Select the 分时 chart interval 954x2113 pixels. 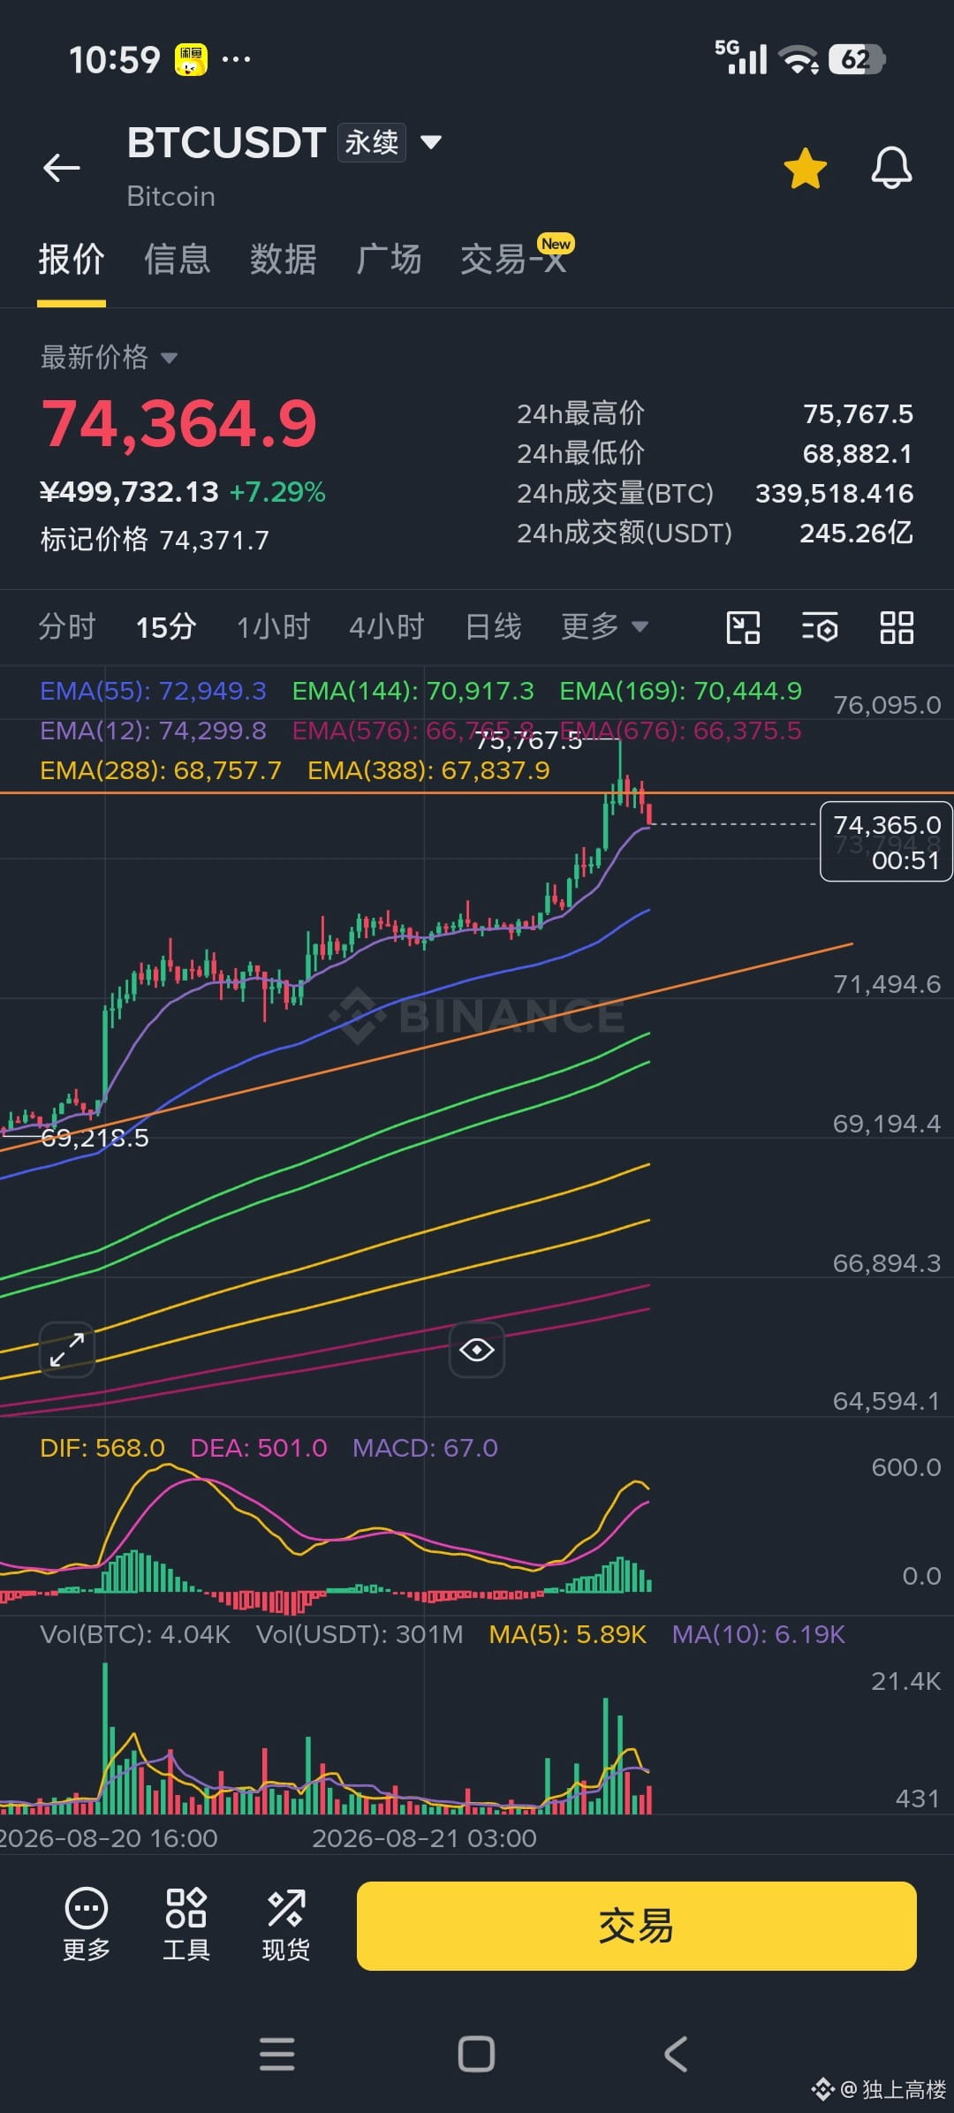coord(67,627)
